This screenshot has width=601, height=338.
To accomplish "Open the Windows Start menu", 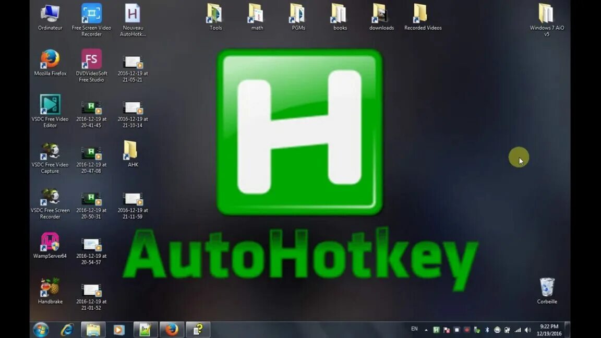I will click(x=41, y=330).
